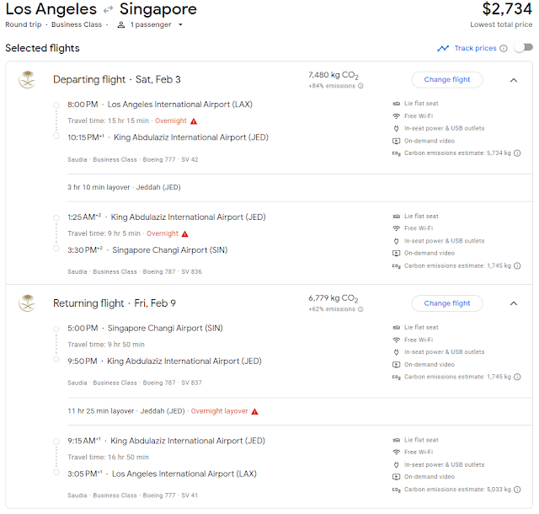Viewport: 539px width, 514px height.
Task: Click flight number SV 837 line
Action: coord(135,383)
